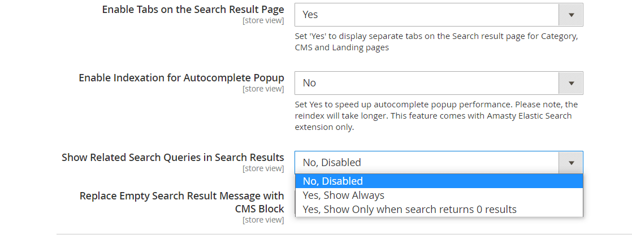Viewport: 632px width, 235px height.
Task: Click the 'Amasty Elastic Search' text in the note
Action: [530, 116]
